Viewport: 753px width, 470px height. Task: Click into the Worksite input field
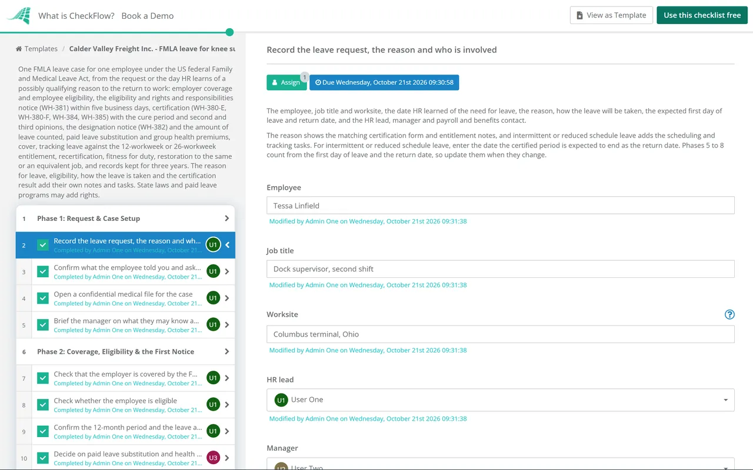click(500, 334)
